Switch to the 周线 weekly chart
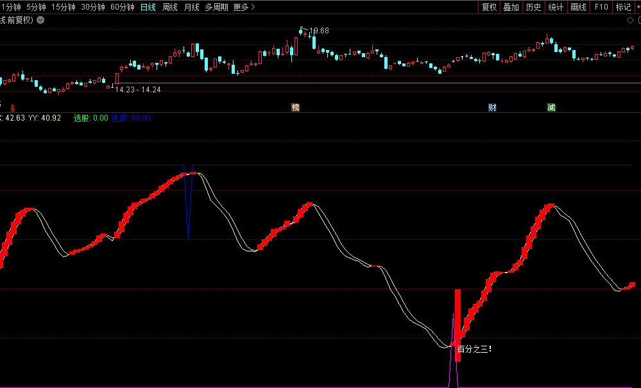Image resolution: width=641 pixels, height=388 pixels. pos(169,7)
